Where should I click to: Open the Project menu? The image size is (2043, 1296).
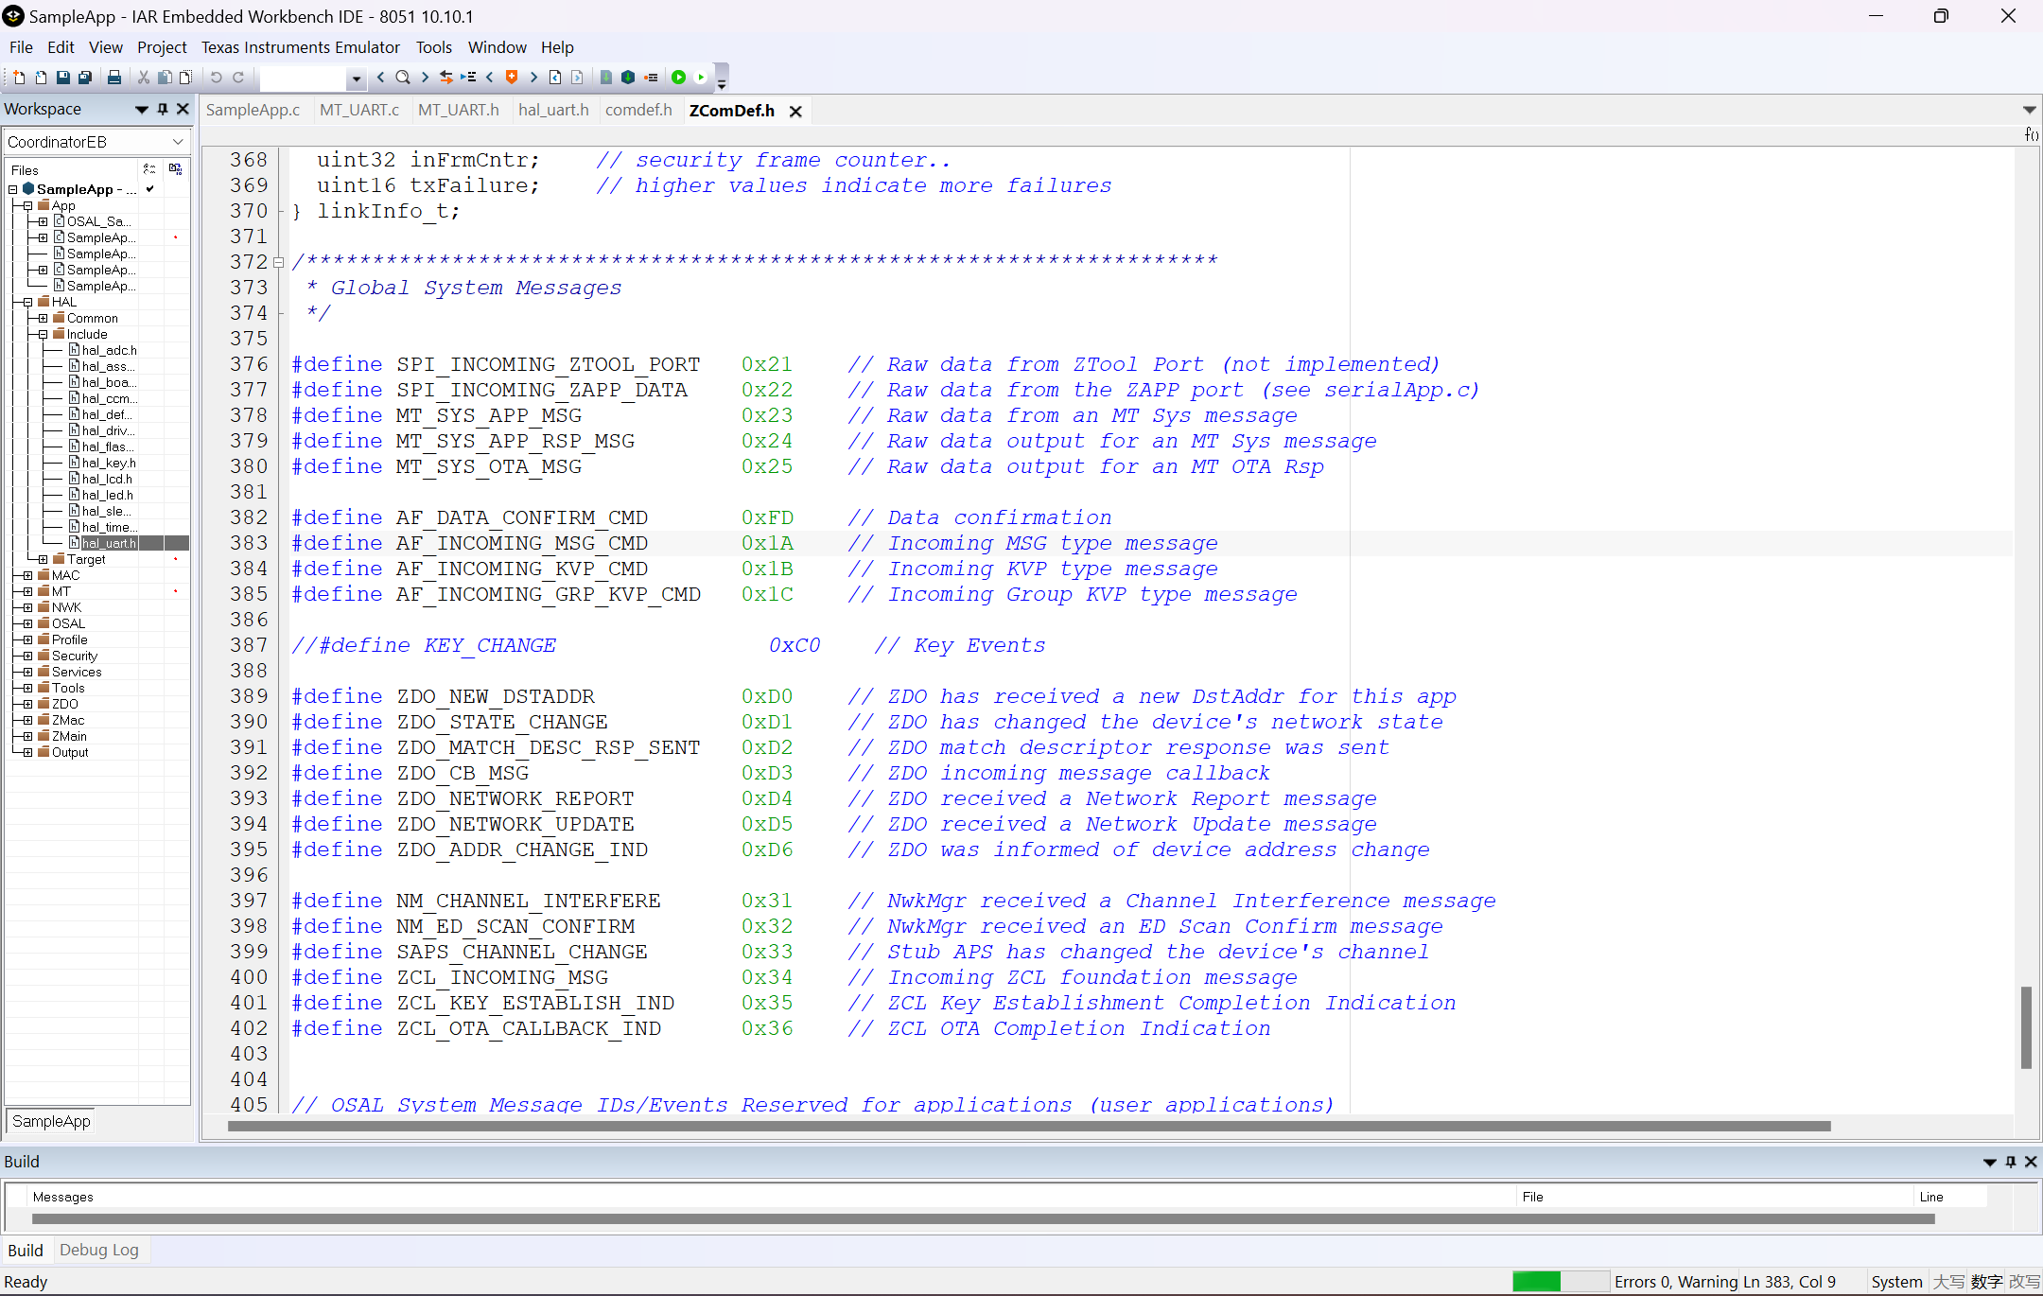[162, 47]
